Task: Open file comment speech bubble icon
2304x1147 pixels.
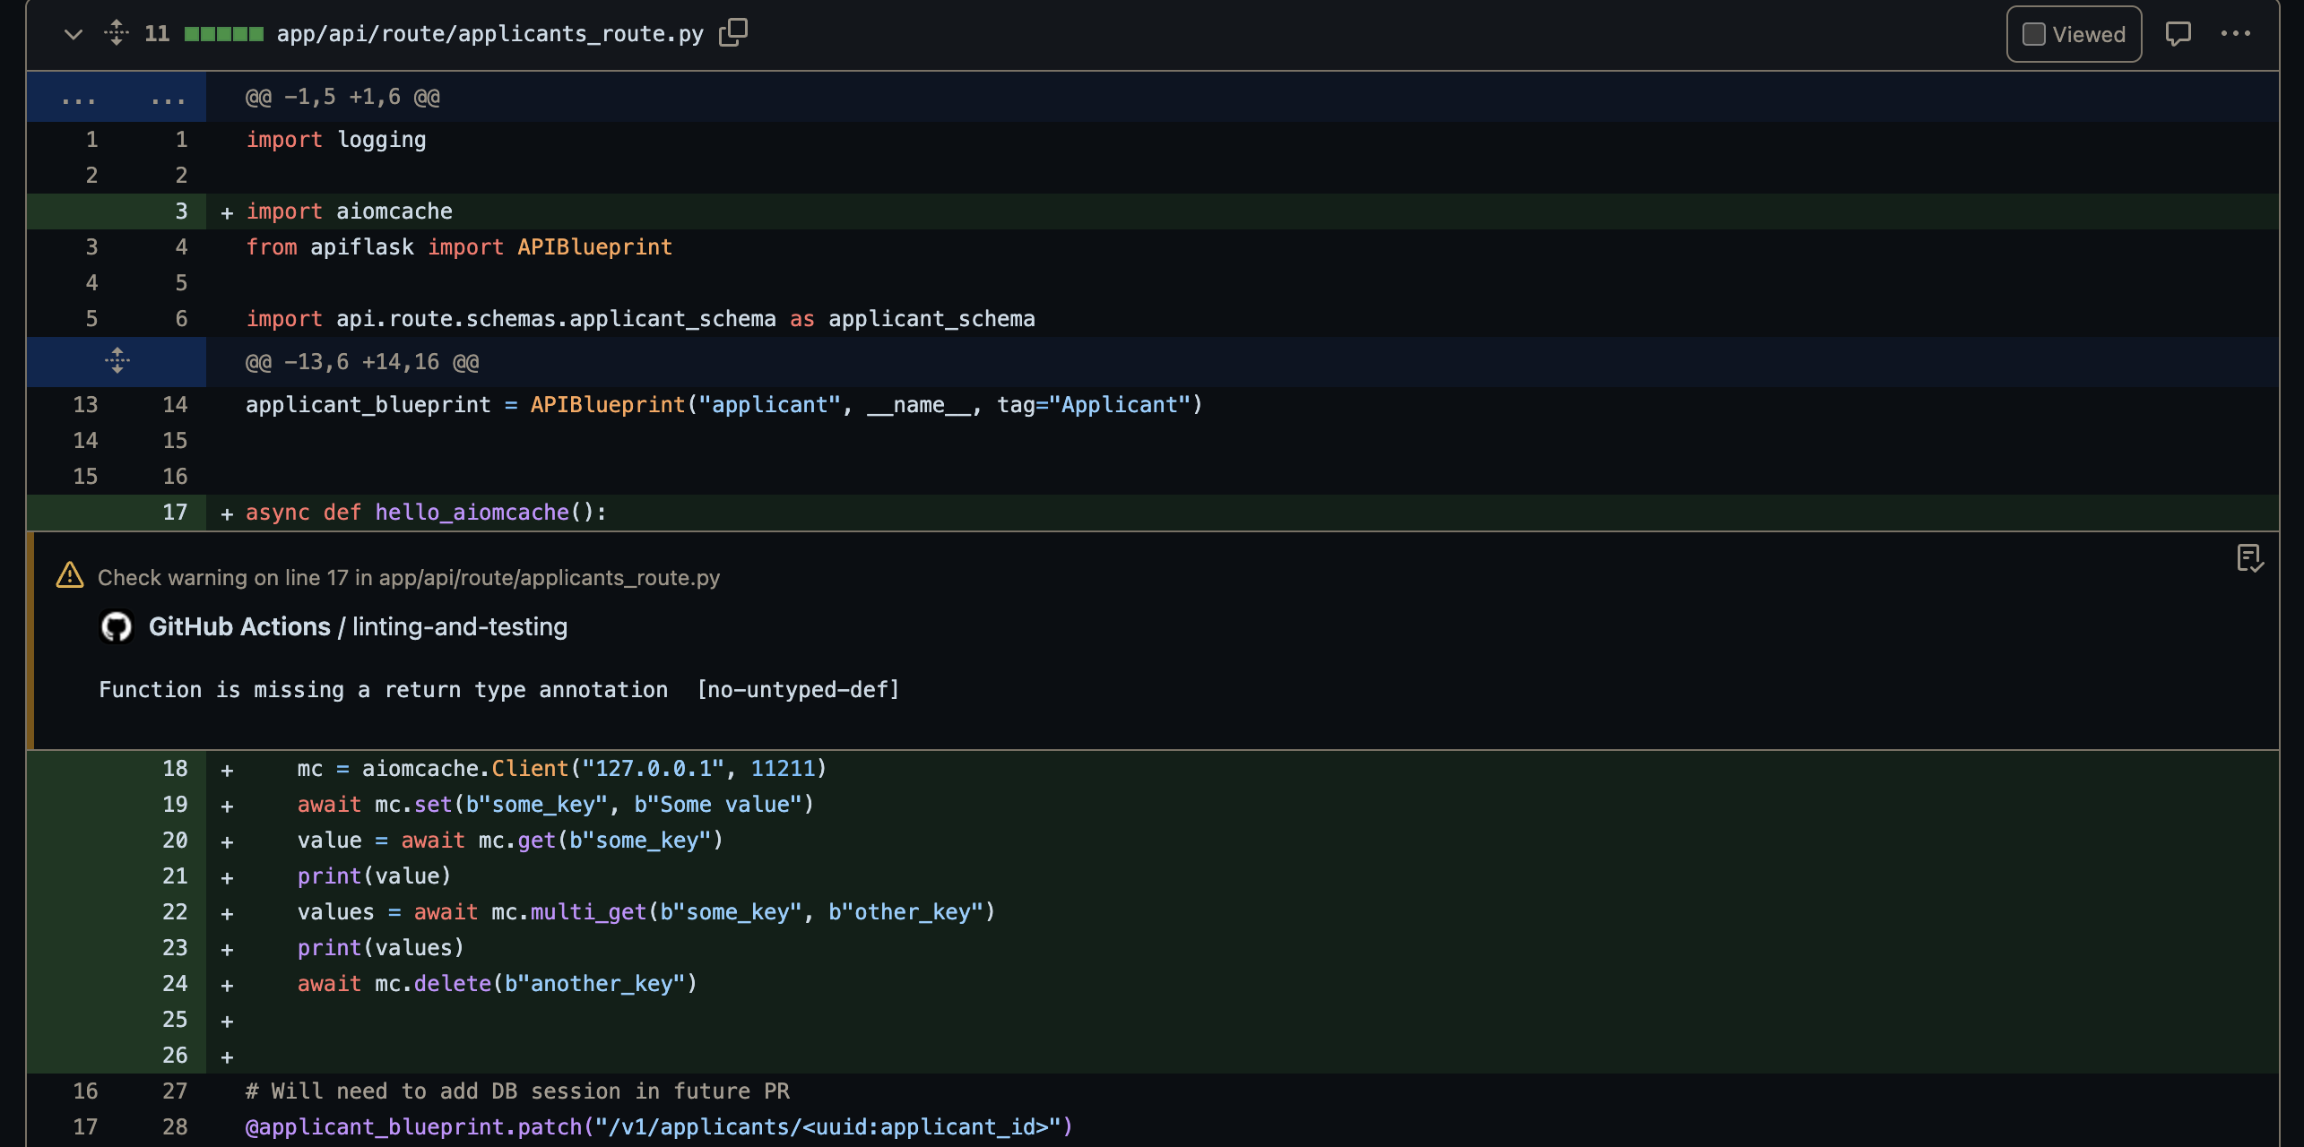Action: coord(2178,34)
